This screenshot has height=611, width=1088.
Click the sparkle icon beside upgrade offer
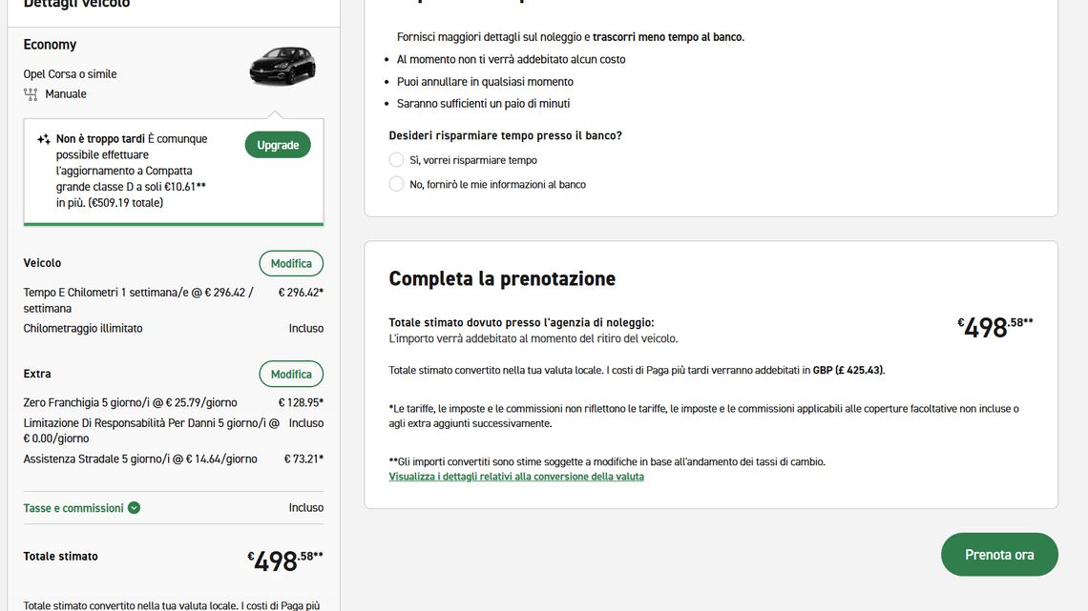tap(44, 139)
